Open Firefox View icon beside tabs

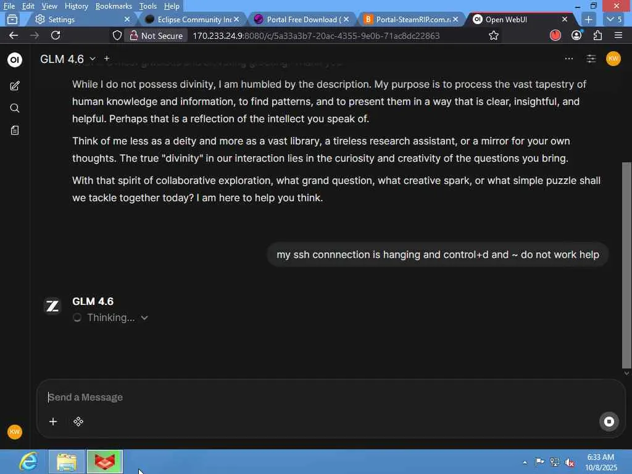point(12,19)
